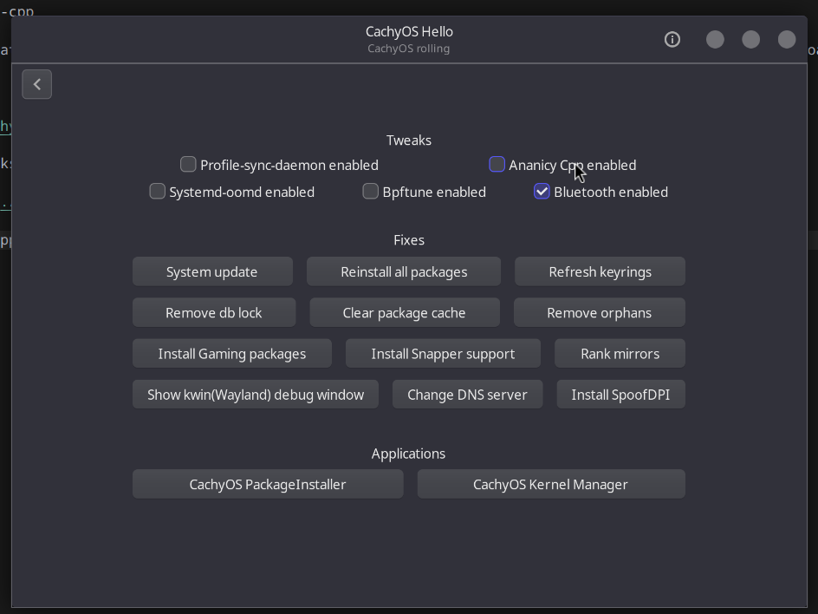Open Change DNS server
This screenshot has height=614, width=818.
pos(467,395)
